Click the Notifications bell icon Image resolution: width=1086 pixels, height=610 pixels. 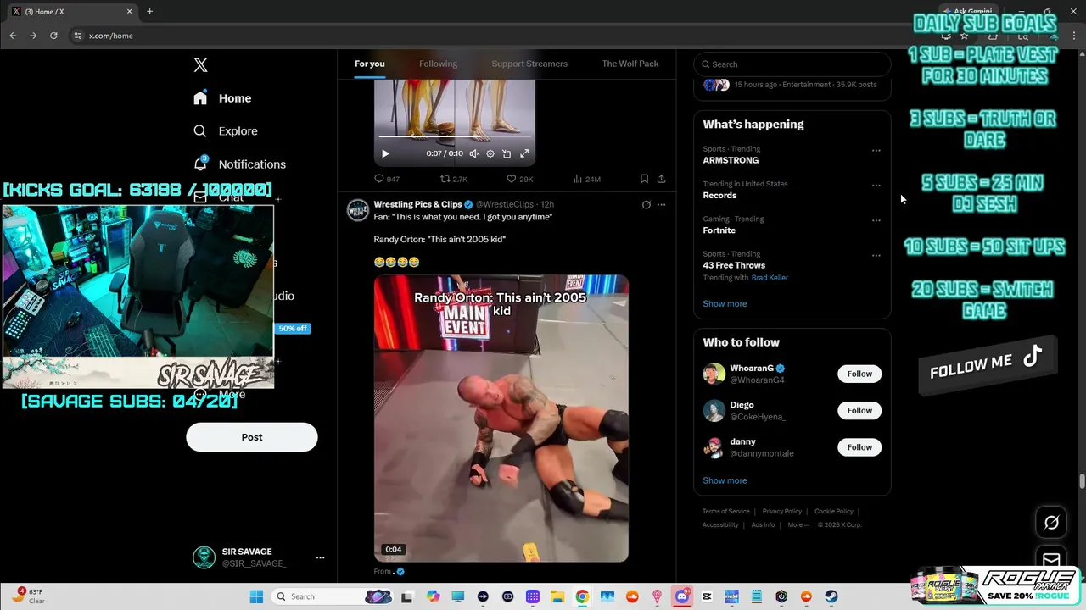coord(200,164)
